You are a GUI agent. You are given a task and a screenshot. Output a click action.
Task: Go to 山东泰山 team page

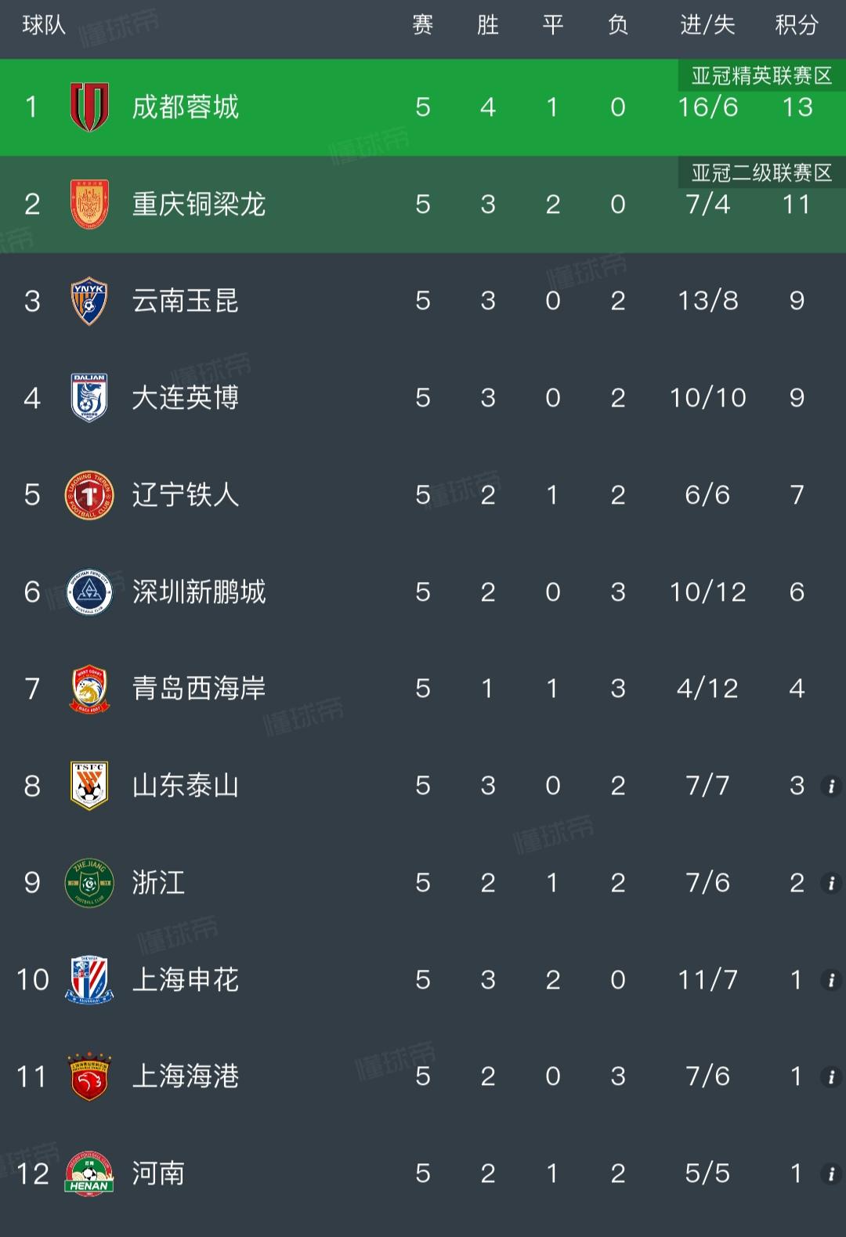186,786
